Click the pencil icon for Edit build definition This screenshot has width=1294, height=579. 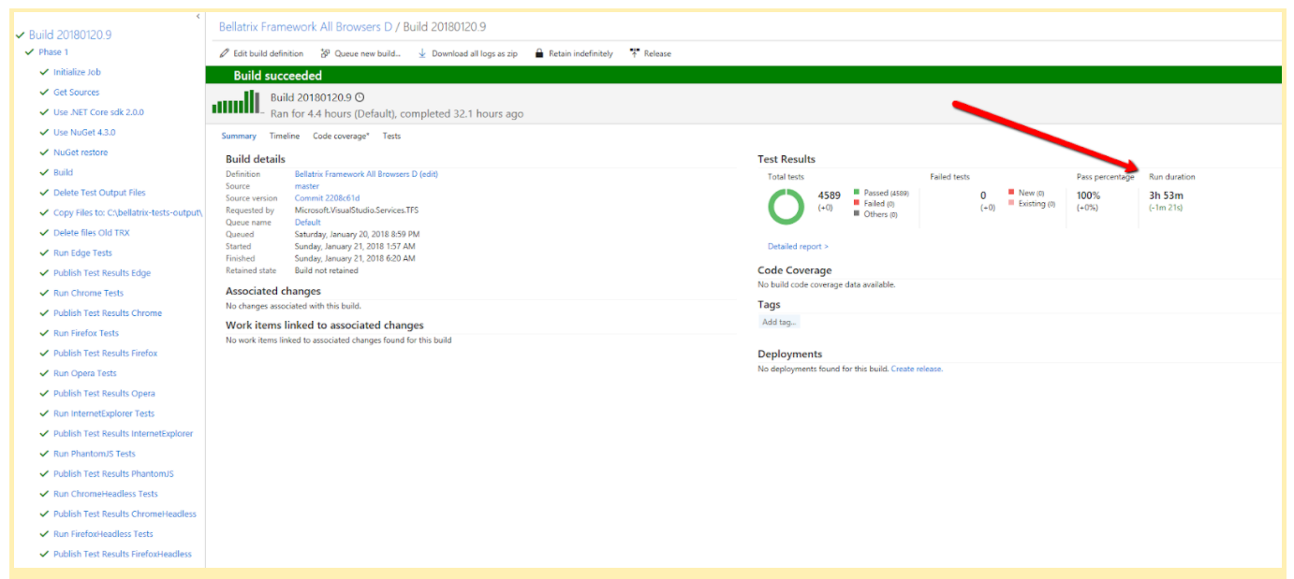[x=225, y=53]
